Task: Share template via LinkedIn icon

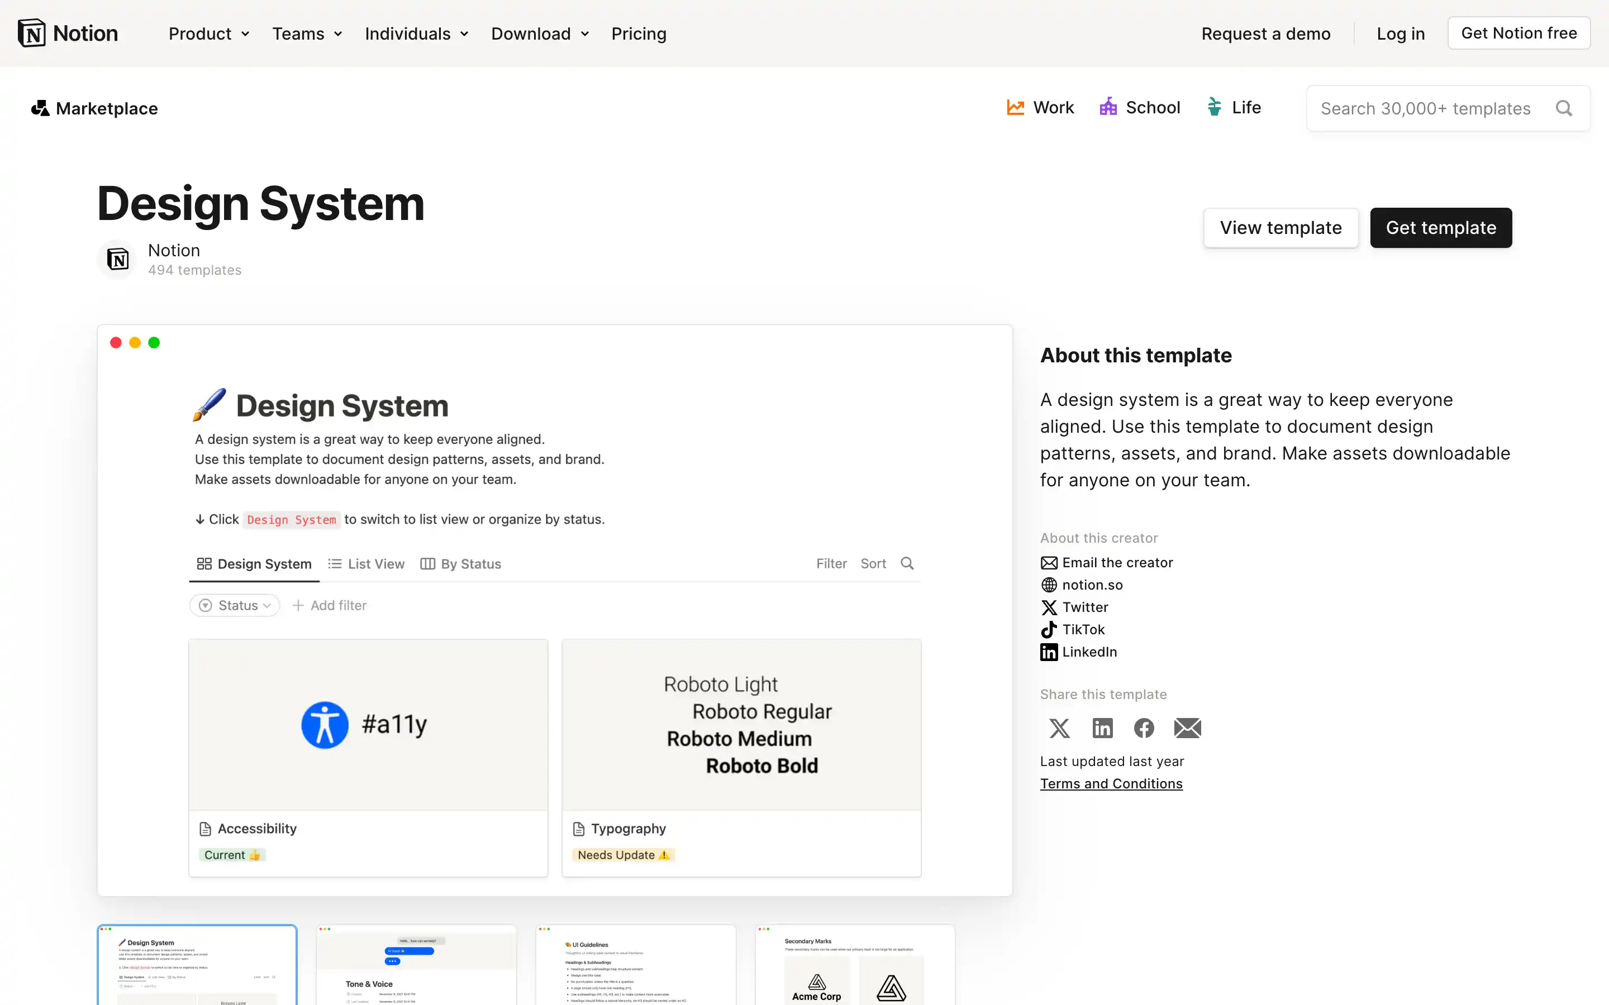Action: (x=1102, y=728)
